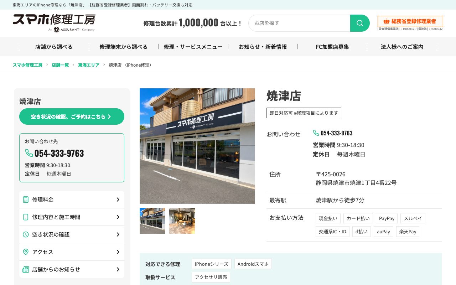
Task: Click the calculator icon beside 修理料金
Action: pyautogui.click(x=26, y=199)
